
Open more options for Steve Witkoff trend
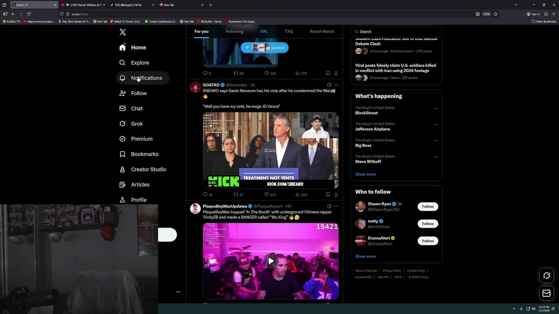tap(435, 157)
